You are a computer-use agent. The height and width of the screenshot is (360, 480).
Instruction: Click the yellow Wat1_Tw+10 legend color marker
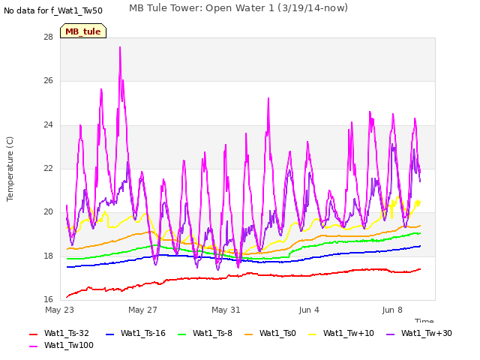(312, 334)
